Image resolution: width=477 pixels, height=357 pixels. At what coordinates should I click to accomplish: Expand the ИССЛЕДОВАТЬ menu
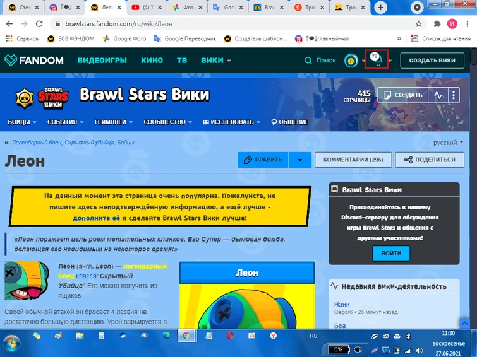click(x=231, y=122)
